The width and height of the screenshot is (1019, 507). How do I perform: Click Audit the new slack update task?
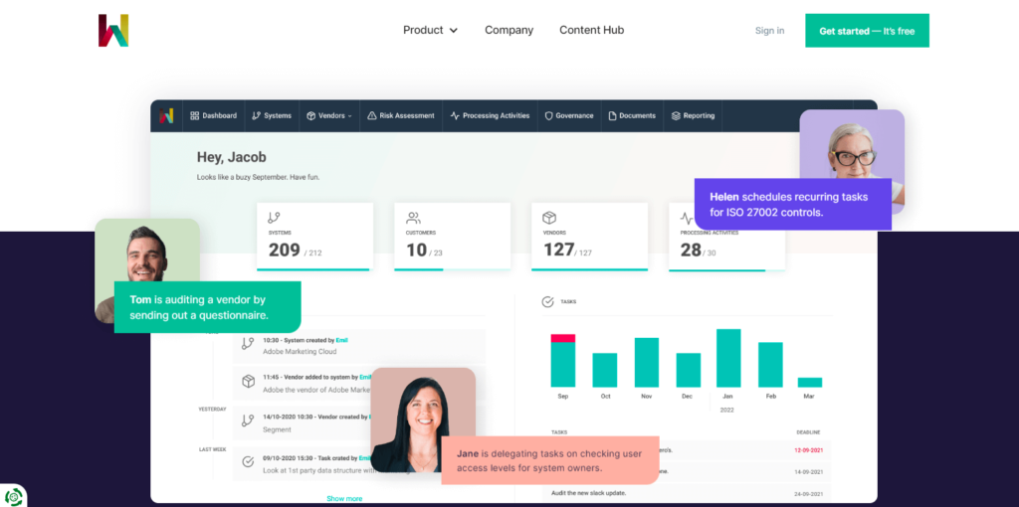click(x=588, y=493)
